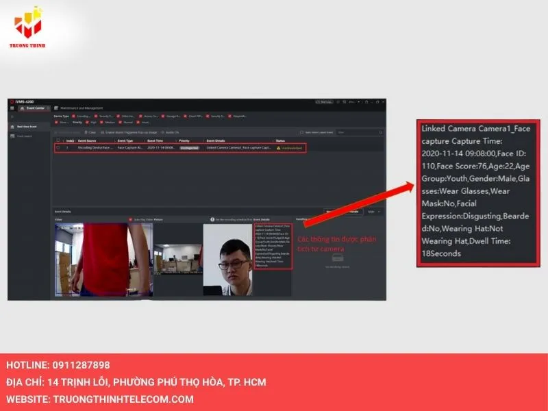Toggle the Medium priority checkbox
The height and width of the screenshot is (411, 548).
(x=101, y=123)
